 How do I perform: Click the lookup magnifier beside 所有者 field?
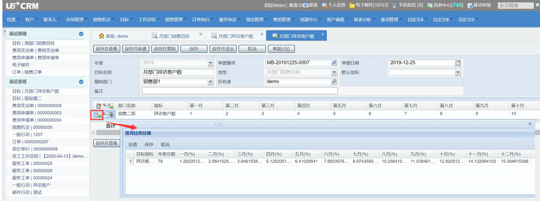click(334, 81)
